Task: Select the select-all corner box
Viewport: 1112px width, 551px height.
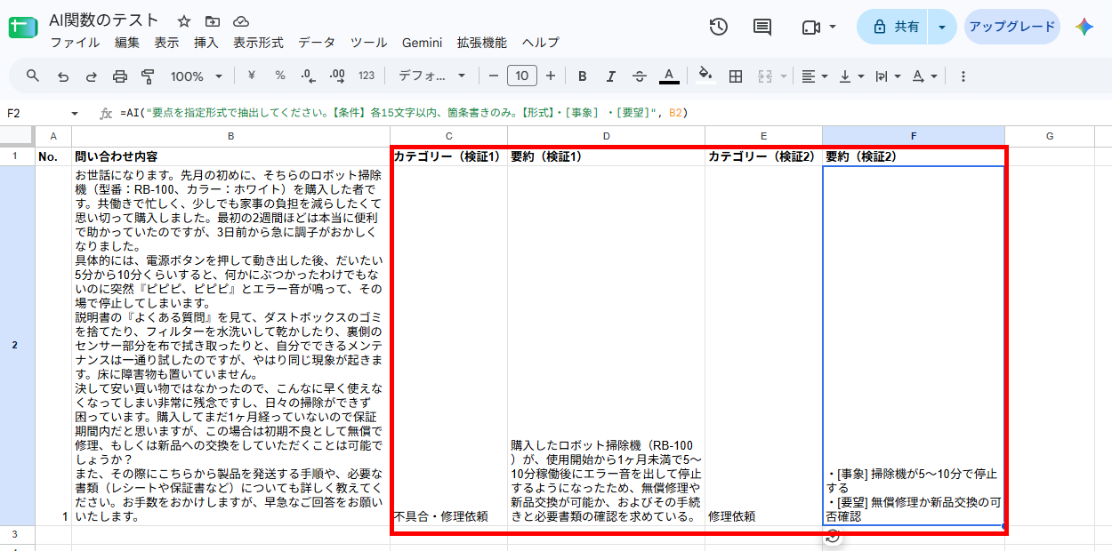Action: (17, 136)
